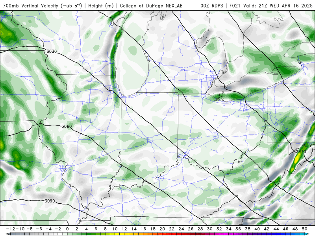Click the 36 value on color scale
This screenshot has height=236, width=315.
(x=238, y=229)
